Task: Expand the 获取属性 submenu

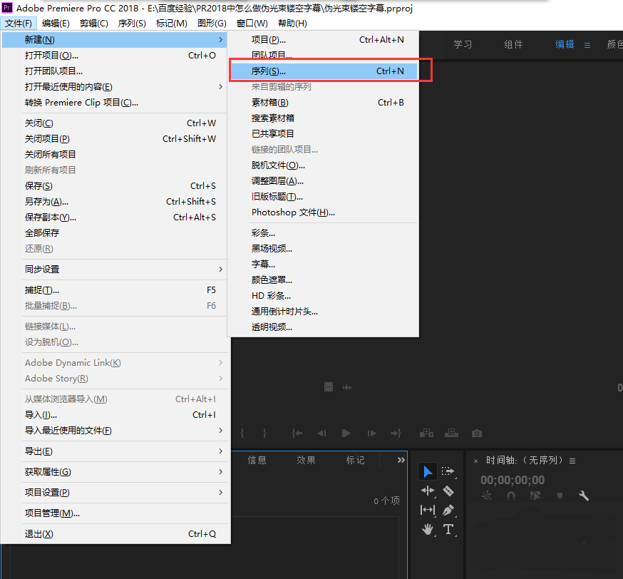Action: point(115,472)
